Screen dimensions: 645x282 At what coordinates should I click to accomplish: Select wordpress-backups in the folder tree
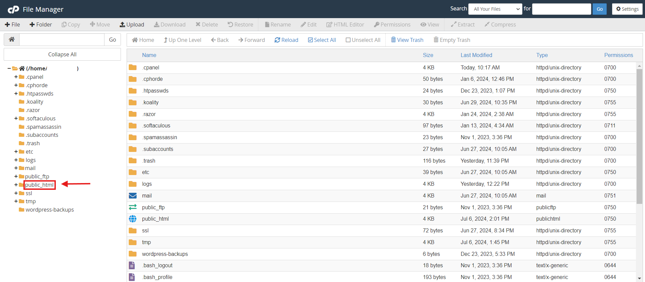(x=50, y=210)
